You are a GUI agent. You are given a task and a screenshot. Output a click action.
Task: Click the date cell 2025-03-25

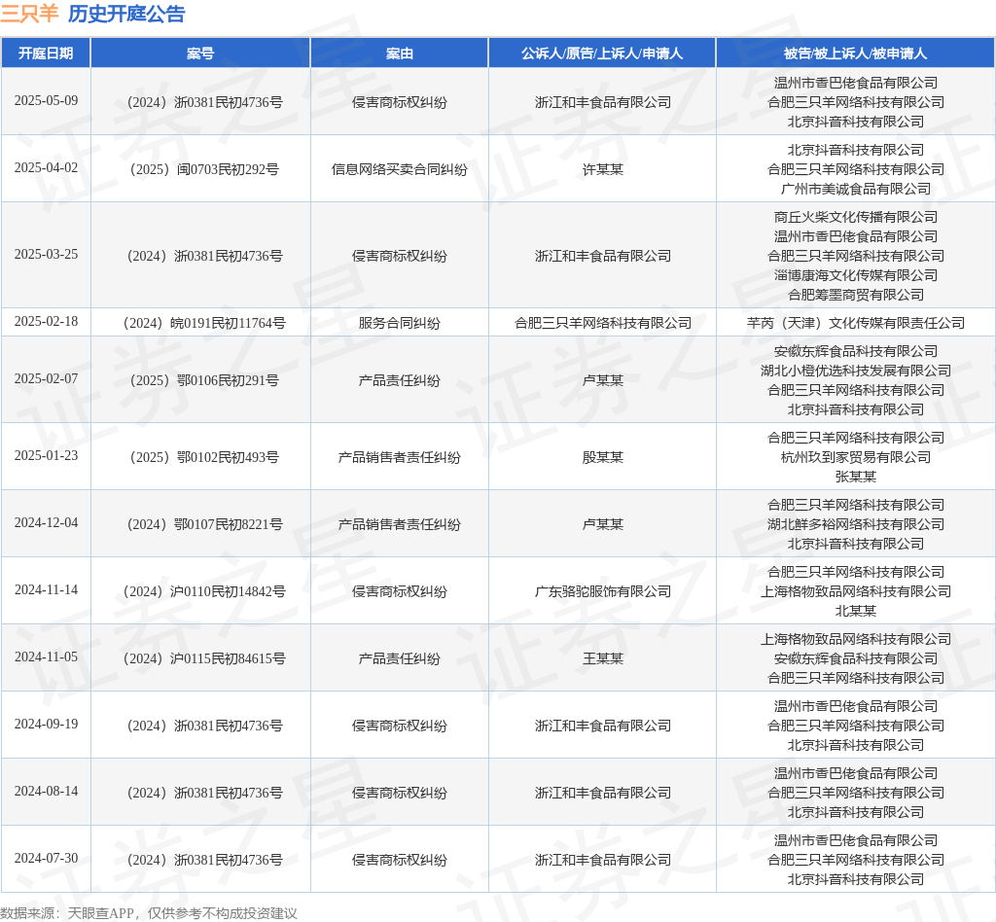tap(46, 255)
